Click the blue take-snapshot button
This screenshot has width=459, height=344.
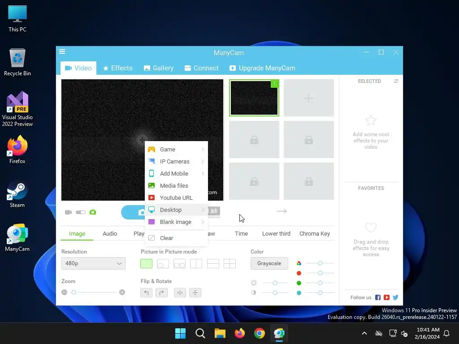pyautogui.click(x=133, y=212)
